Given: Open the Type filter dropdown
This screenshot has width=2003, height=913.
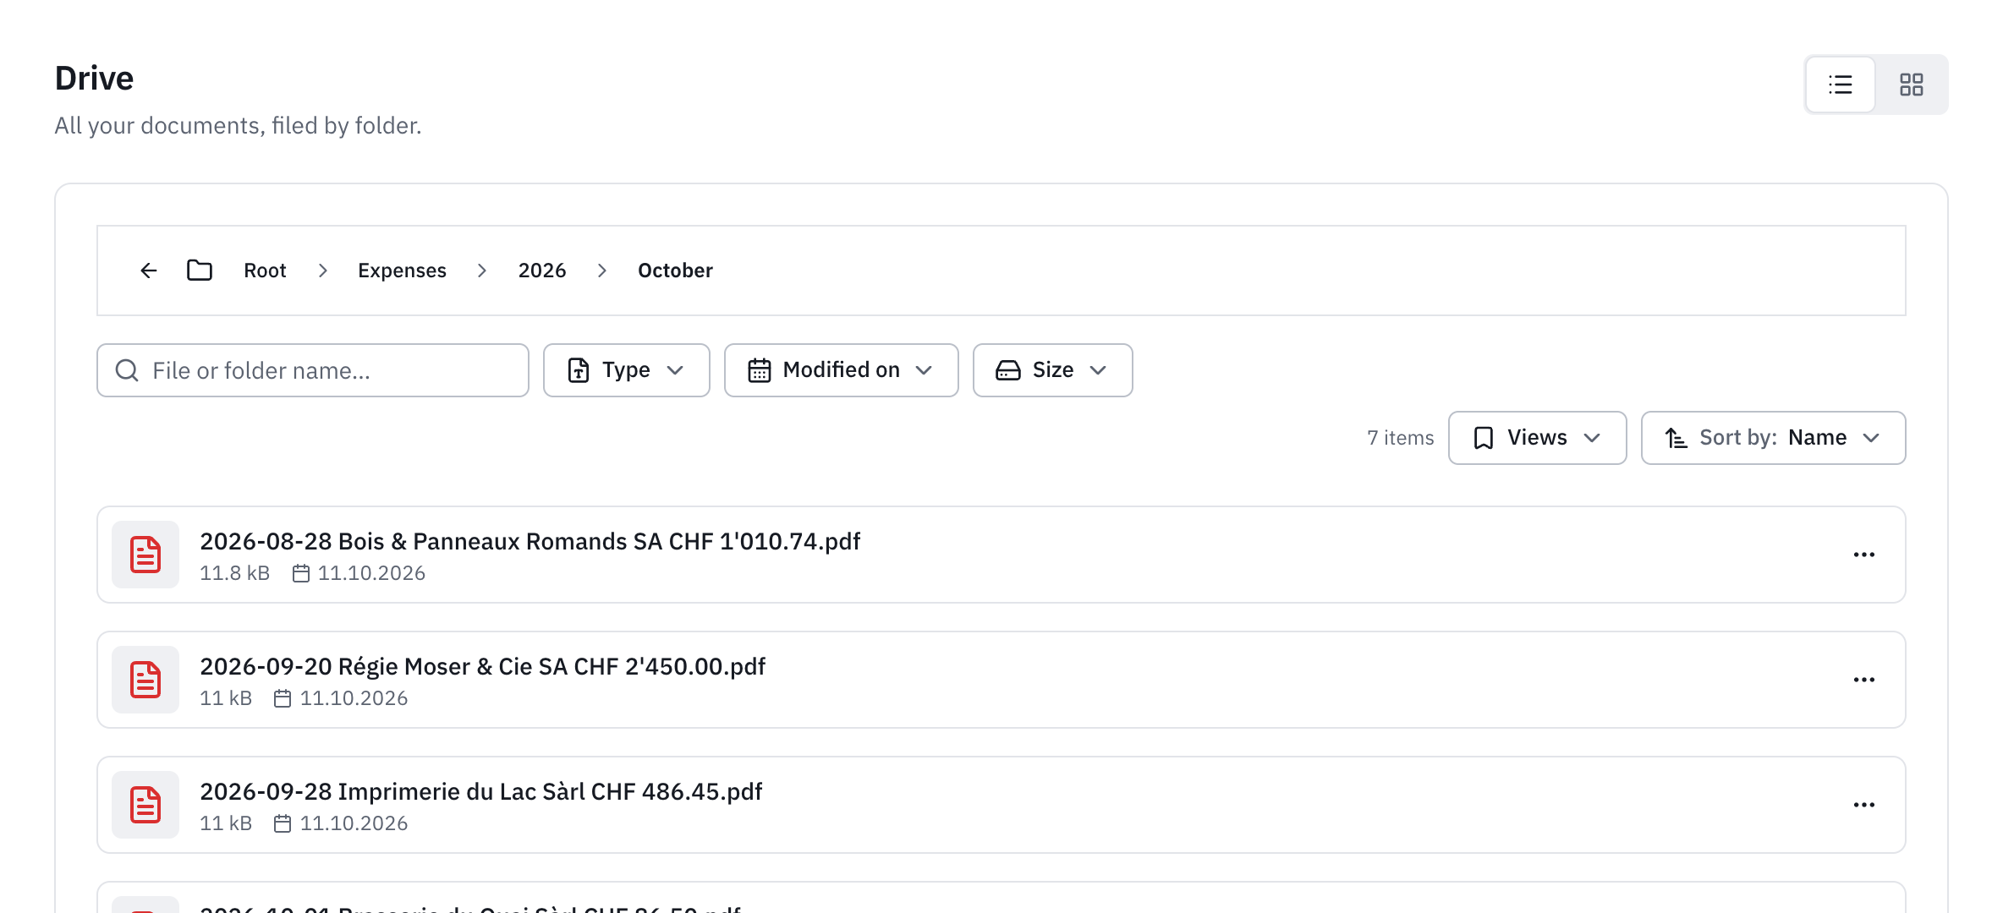Looking at the screenshot, I should click(x=627, y=370).
